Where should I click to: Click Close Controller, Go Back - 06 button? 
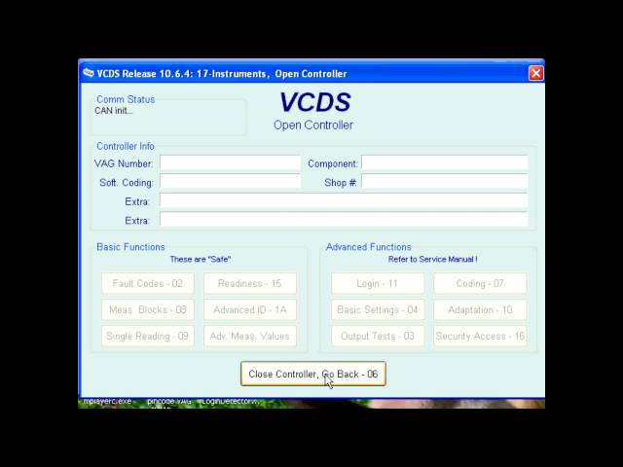(313, 374)
